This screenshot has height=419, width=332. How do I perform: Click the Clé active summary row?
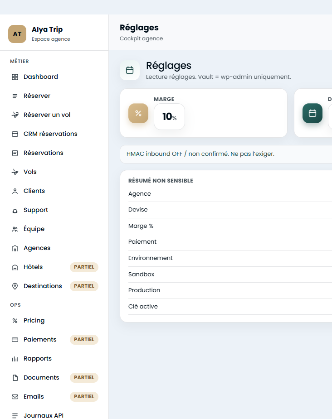[230, 307]
